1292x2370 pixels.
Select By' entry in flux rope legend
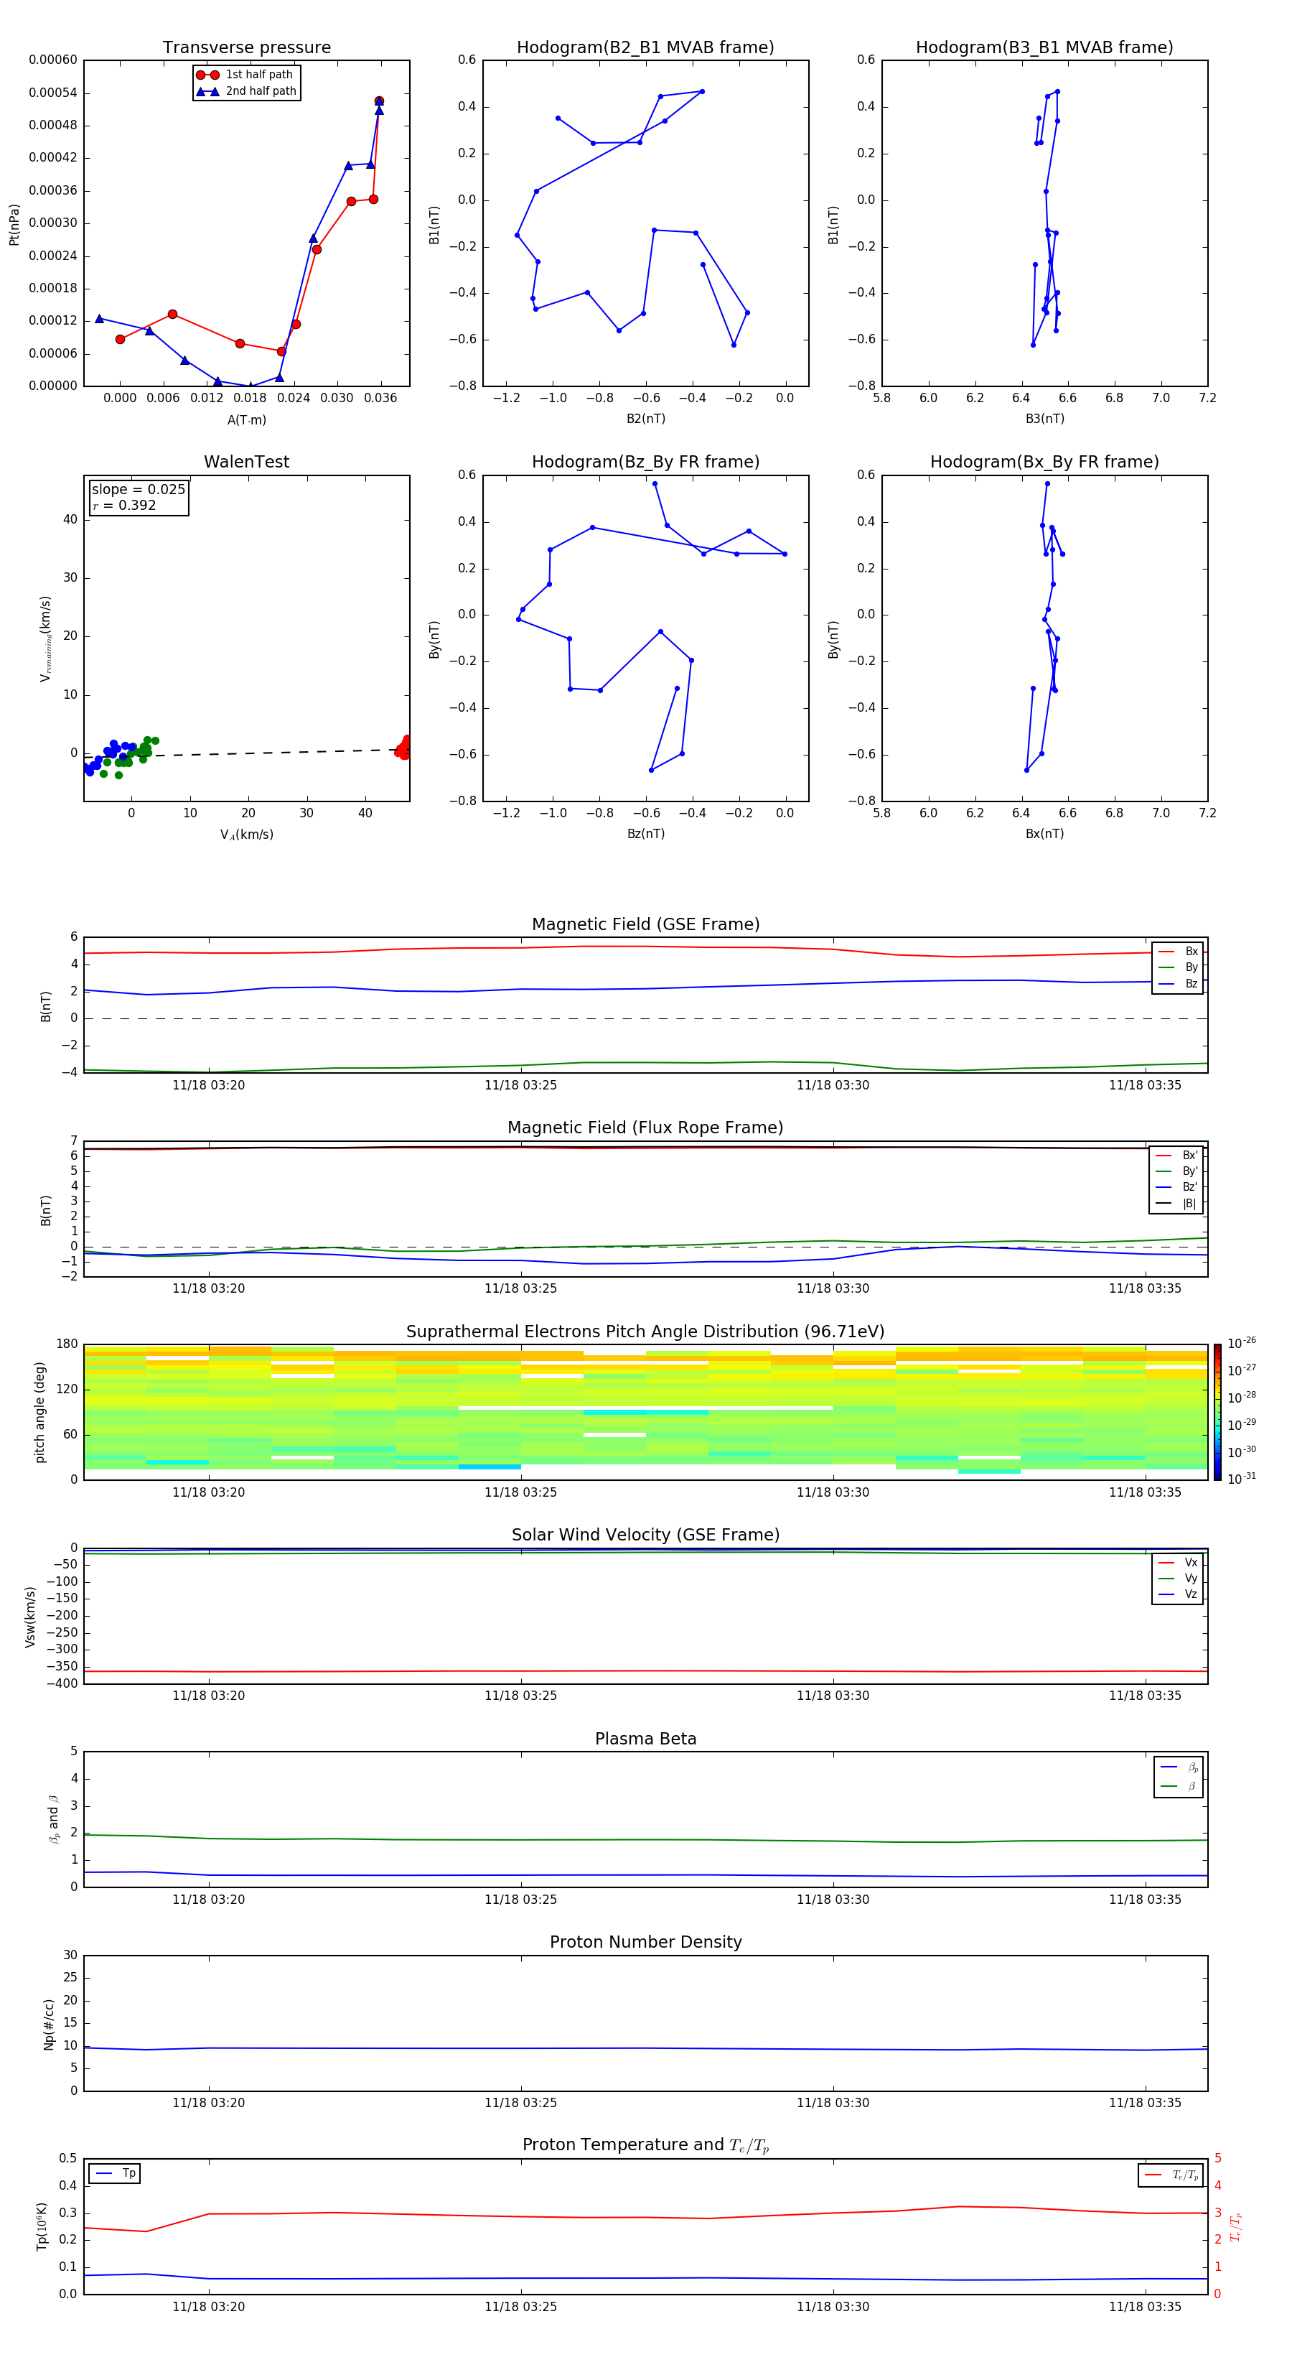click(x=1177, y=1171)
